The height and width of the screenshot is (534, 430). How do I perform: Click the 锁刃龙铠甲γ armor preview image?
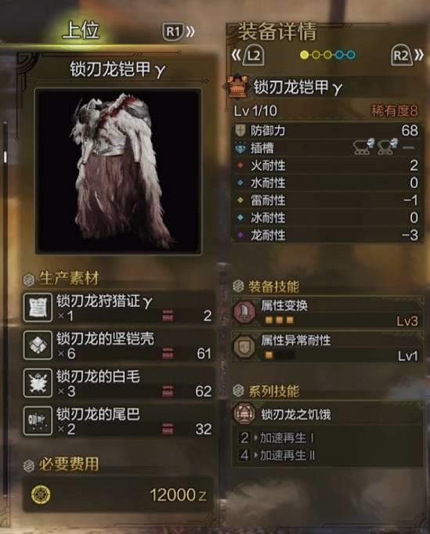click(118, 171)
